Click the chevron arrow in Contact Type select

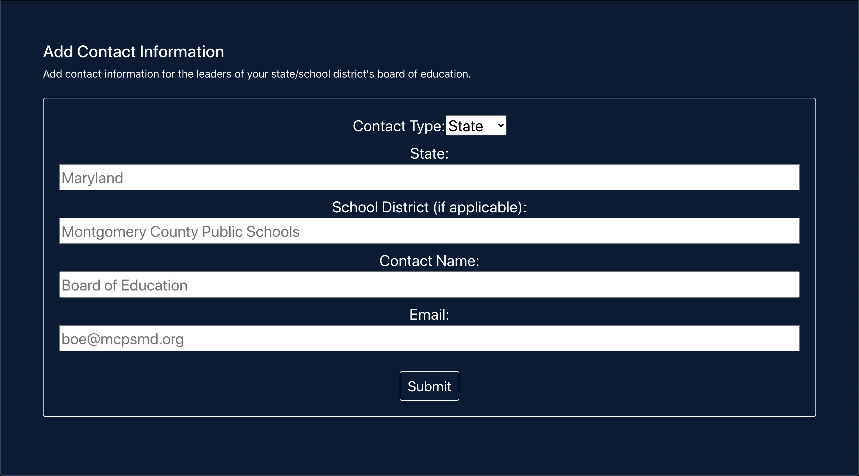tap(500, 126)
